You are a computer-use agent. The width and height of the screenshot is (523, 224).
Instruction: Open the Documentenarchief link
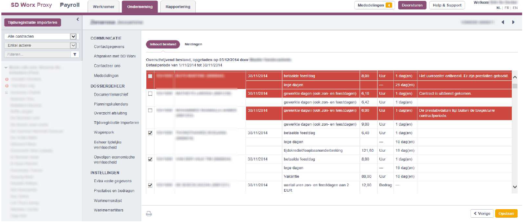pyautogui.click(x=111, y=95)
